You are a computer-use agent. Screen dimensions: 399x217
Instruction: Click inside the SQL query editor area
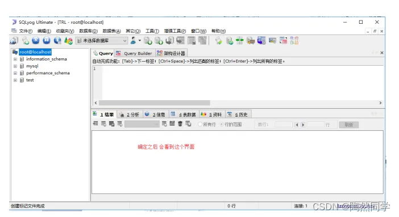243,83
